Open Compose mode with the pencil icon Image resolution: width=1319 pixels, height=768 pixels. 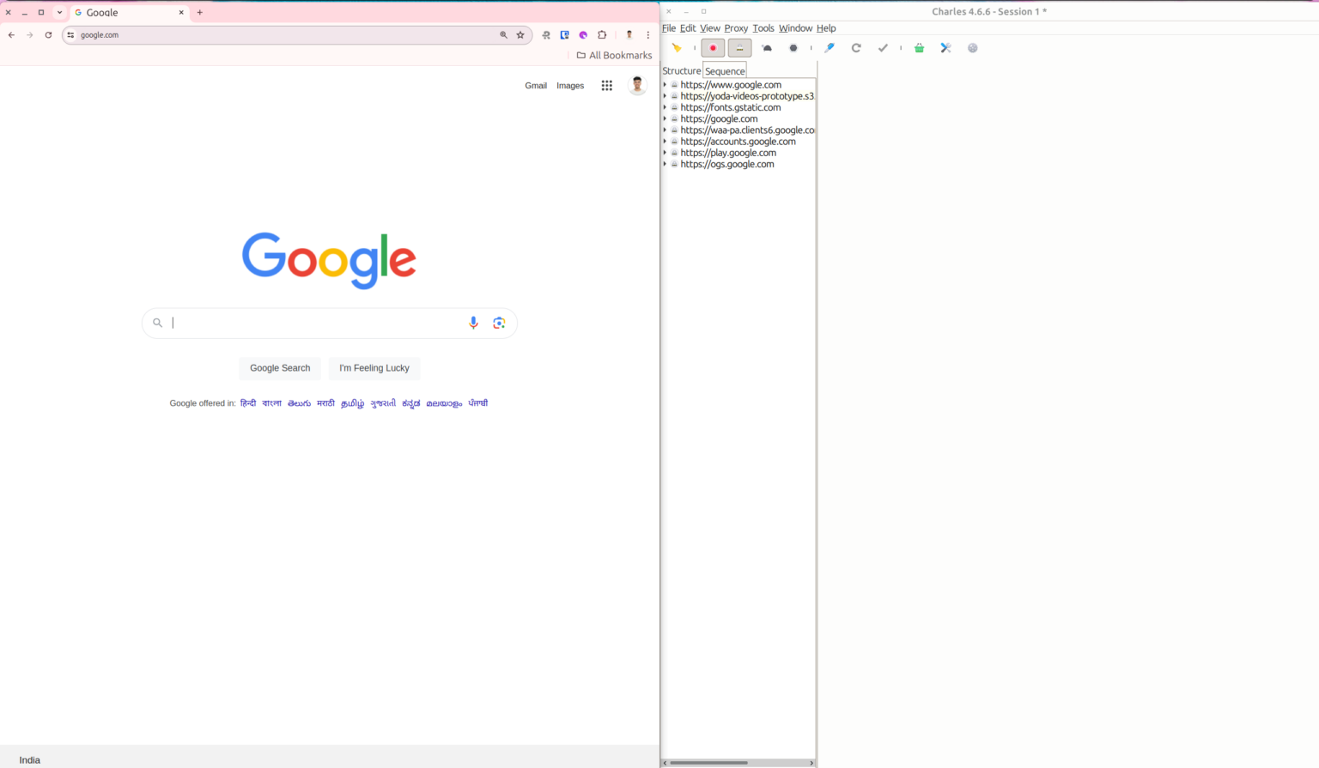pyautogui.click(x=830, y=47)
